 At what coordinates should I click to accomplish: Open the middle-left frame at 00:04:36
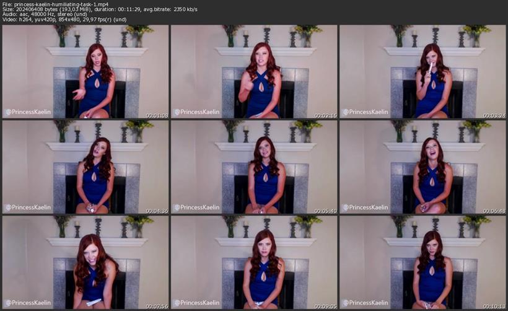pos(85,167)
